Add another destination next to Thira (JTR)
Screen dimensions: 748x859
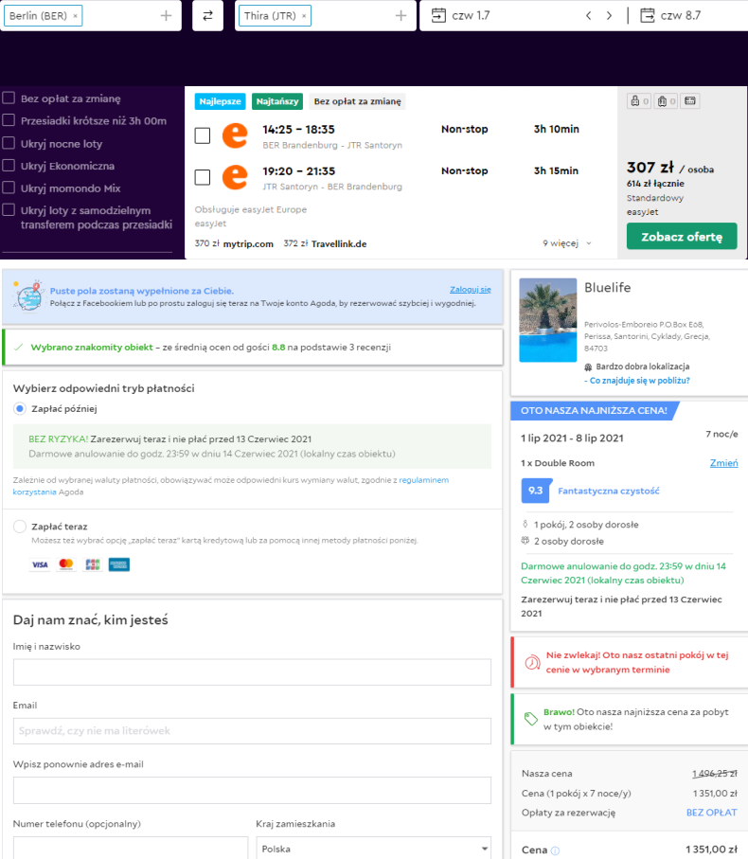401,16
